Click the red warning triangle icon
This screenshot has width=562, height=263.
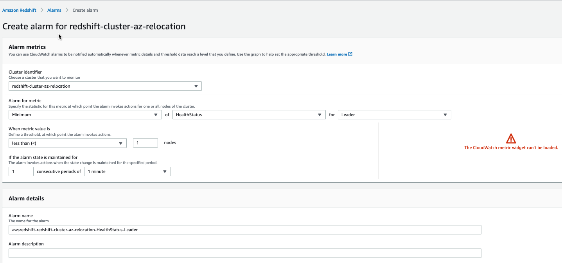pos(511,139)
